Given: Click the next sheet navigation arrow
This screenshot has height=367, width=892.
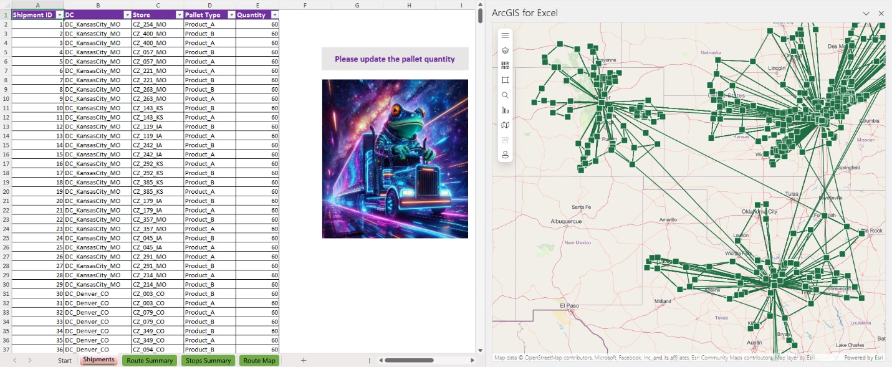Looking at the screenshot, I should 29,360.
